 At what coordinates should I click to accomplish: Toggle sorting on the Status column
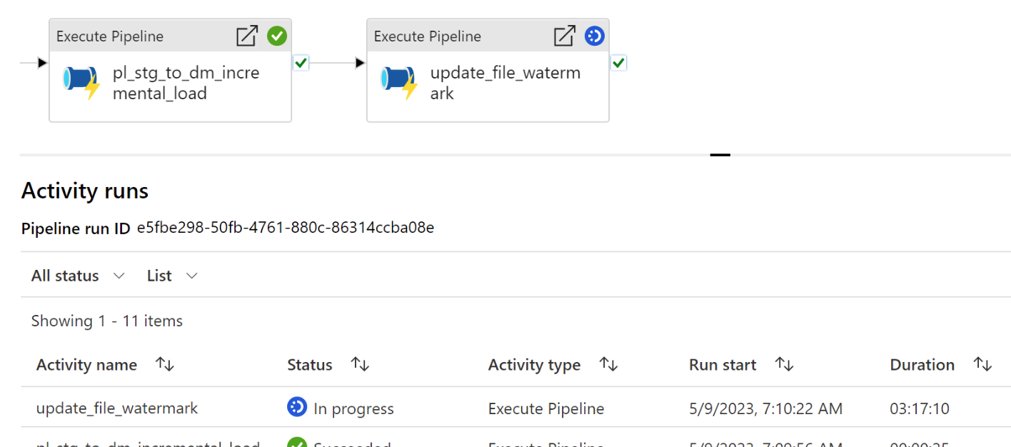360,364
